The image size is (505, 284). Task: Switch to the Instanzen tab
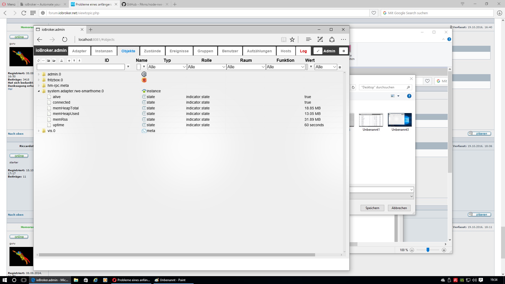pyautogui.click(x=104, y=51)
